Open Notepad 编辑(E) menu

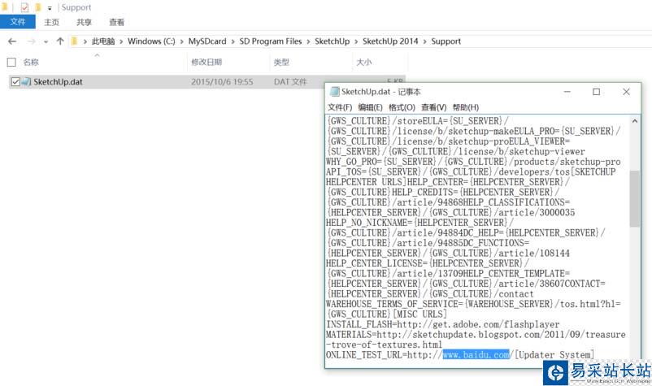pyautogui.click(x=370, y=107)
